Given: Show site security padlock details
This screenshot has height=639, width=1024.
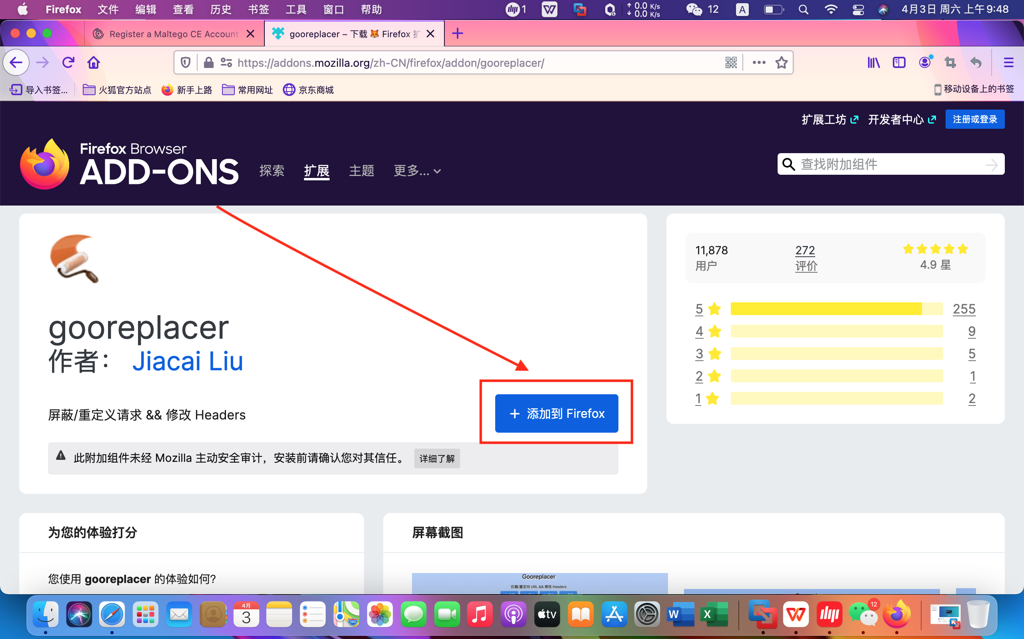Looking at the screenshot, I should (208, 62).
